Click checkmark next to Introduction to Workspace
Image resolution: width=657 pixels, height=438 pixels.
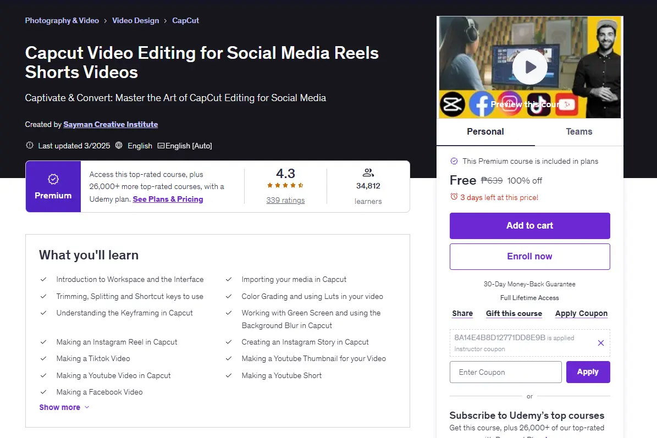[43, 279]
